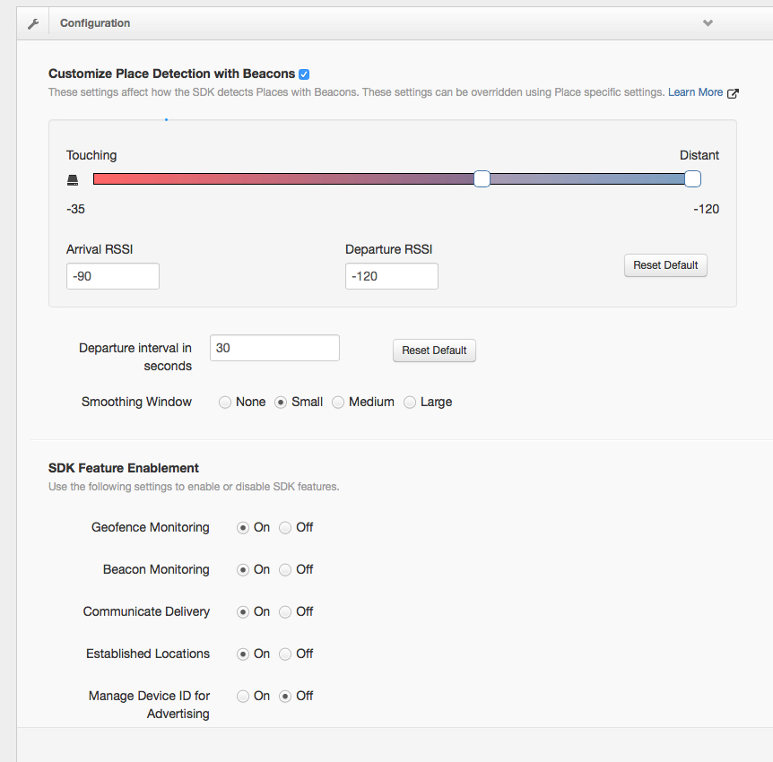Image resolution: width=773 pixels, height=762 pixels.
Task: Choose Large Smoothing Window option
Action: (410, 403)
